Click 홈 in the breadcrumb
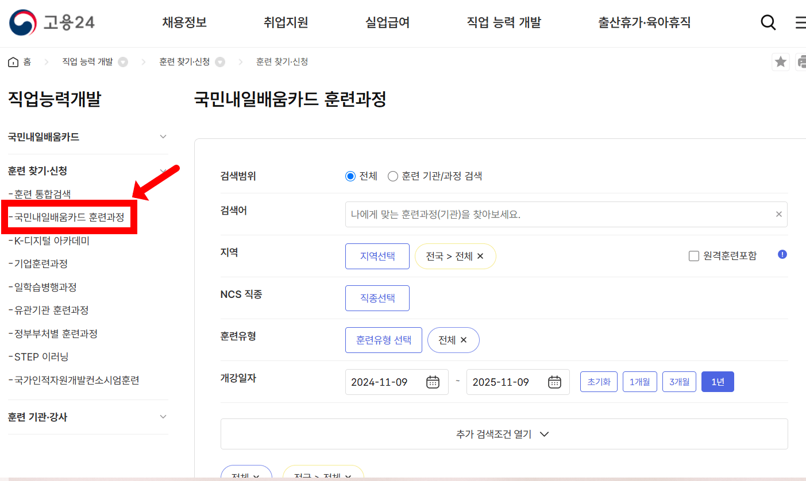The height and width of the screenshot is (481, 806). click(27, 62)
